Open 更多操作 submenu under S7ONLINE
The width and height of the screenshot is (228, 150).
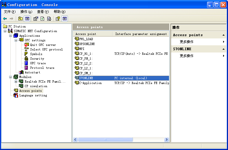[x=198, y=56]
